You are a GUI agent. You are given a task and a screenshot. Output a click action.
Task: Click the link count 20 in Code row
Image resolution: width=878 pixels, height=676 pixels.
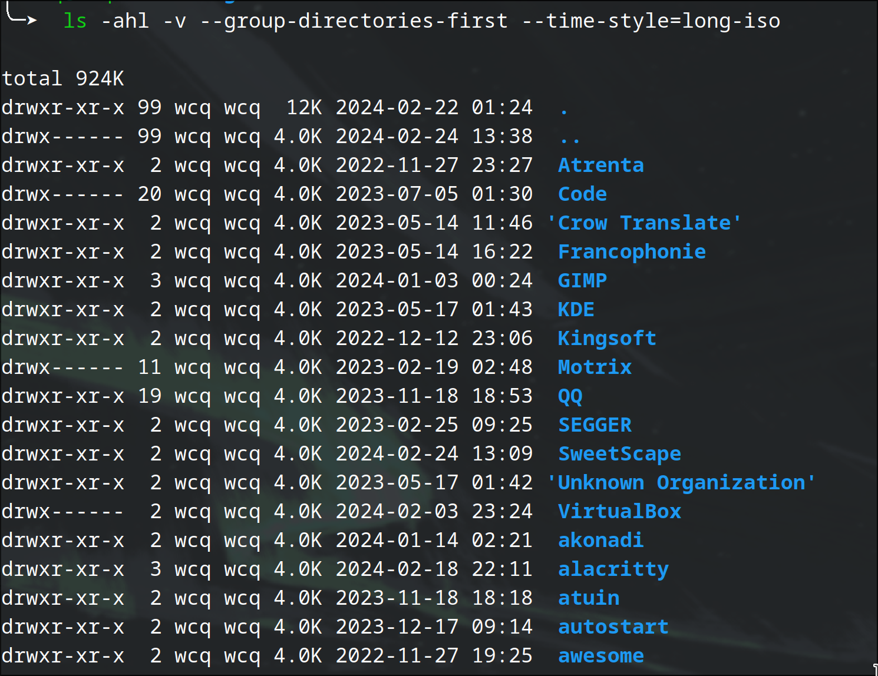[150, 194]
